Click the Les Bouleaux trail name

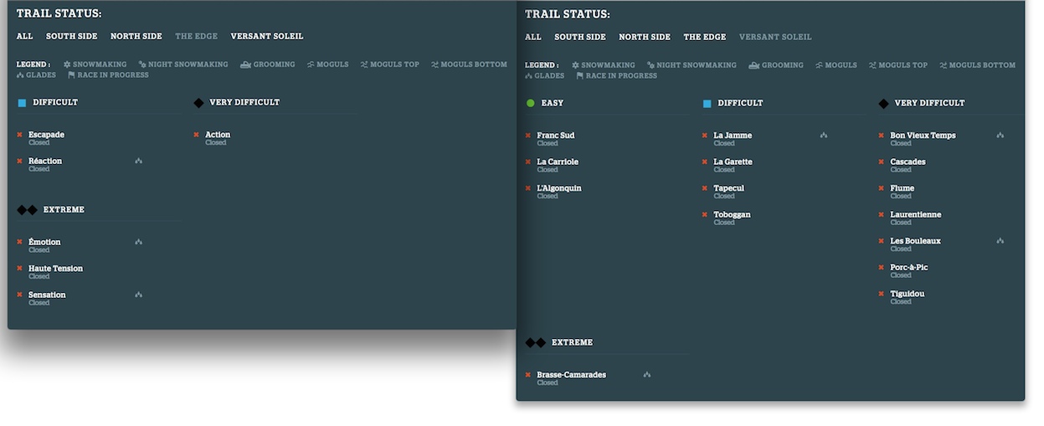click(x=915, y=241)
